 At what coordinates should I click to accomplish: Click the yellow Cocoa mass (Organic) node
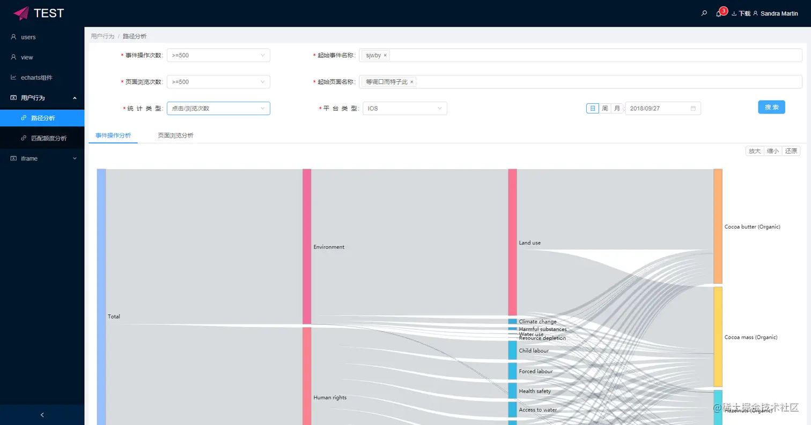coord(718,337)
